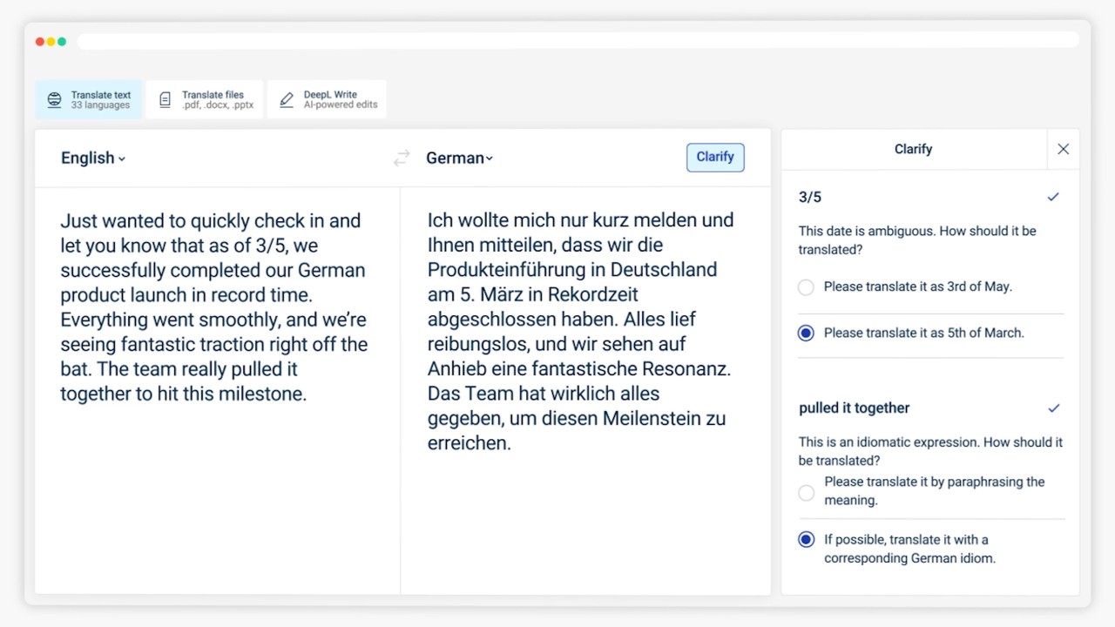Open the English source language dropdown
The width and height of the screenshot is (1115, 627).
pyautogui.click(x=93, y=158)
